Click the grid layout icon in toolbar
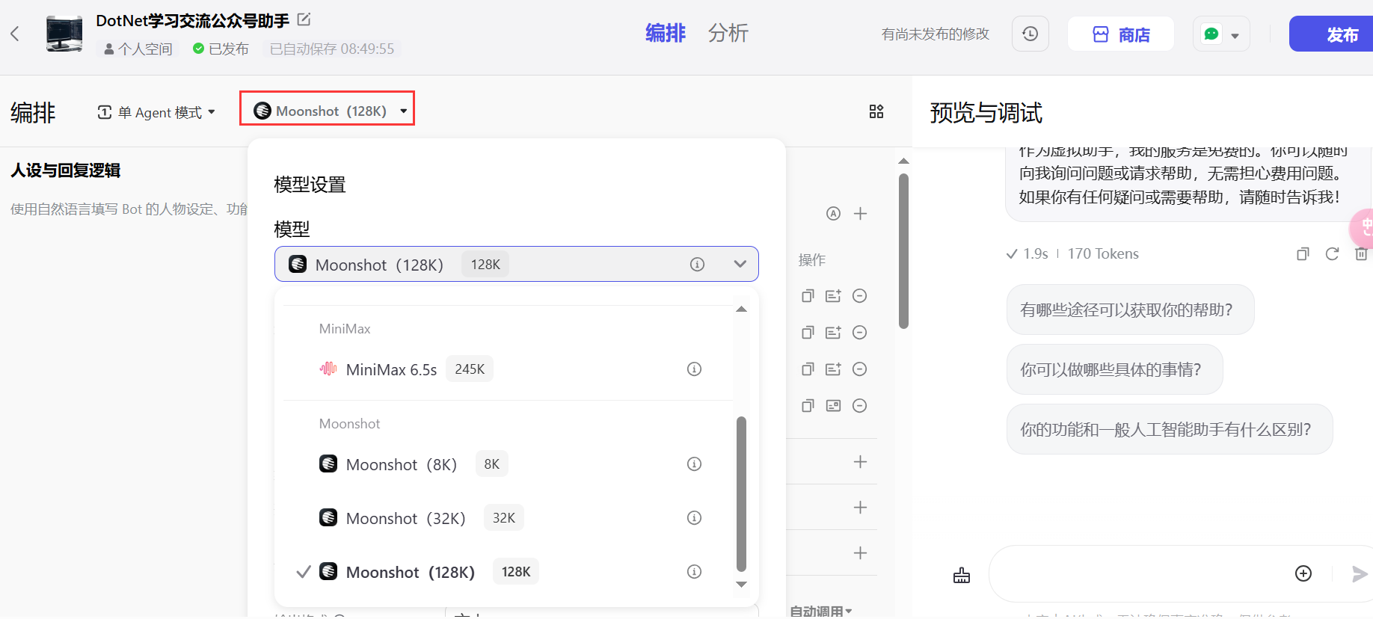1373x619 pixels. pos(876,111)
